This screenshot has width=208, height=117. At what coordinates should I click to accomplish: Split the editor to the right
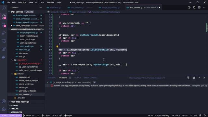click(x=199, y=7)
